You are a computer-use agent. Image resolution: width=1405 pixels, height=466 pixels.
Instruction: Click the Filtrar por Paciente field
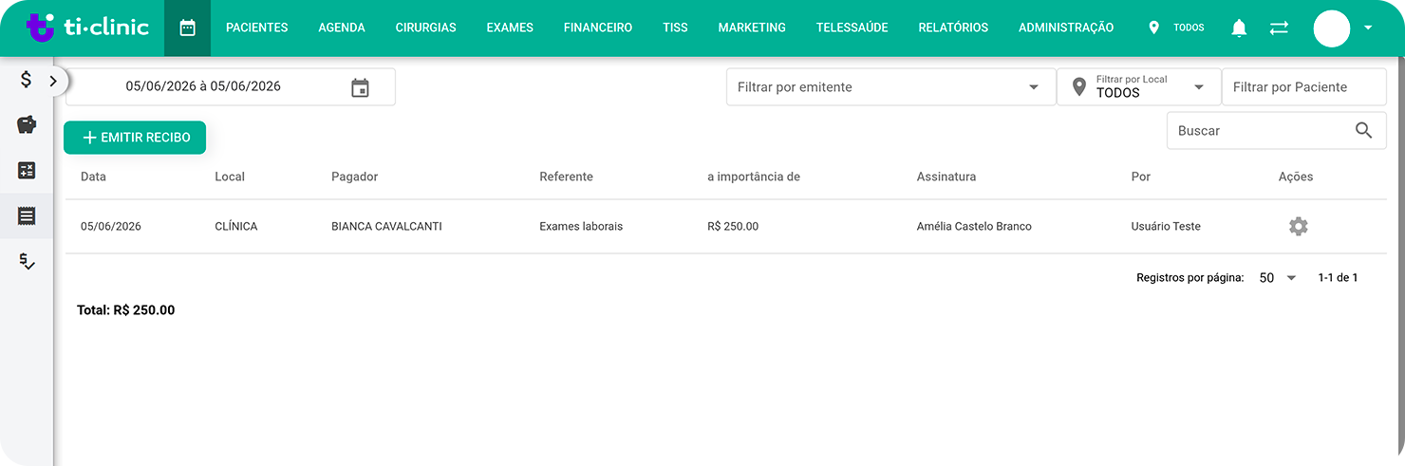pos(1303,87)
